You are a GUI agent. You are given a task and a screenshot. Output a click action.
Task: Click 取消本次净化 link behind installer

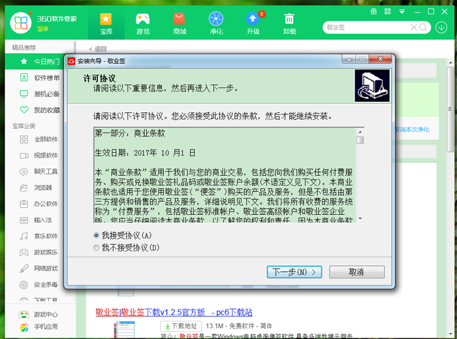(x=412, y=129)
